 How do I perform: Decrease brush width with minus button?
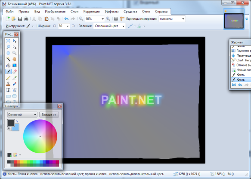(55, 26)
